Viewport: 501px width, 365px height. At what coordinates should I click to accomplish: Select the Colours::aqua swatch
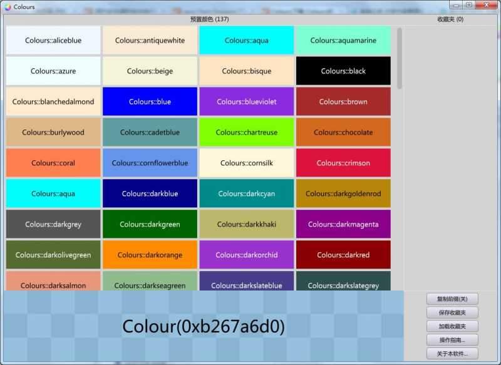point(246,40)
